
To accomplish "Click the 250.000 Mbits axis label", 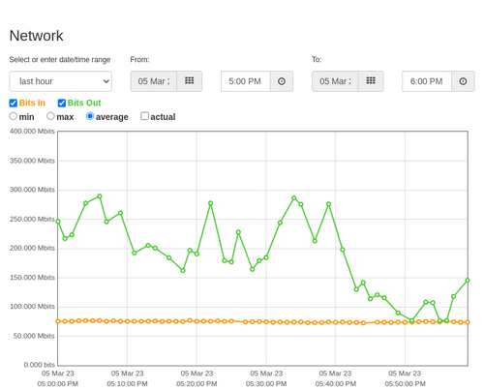I will [x=32, y=219].
